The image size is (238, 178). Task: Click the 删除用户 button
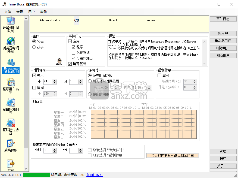click(x=223, y=48)
